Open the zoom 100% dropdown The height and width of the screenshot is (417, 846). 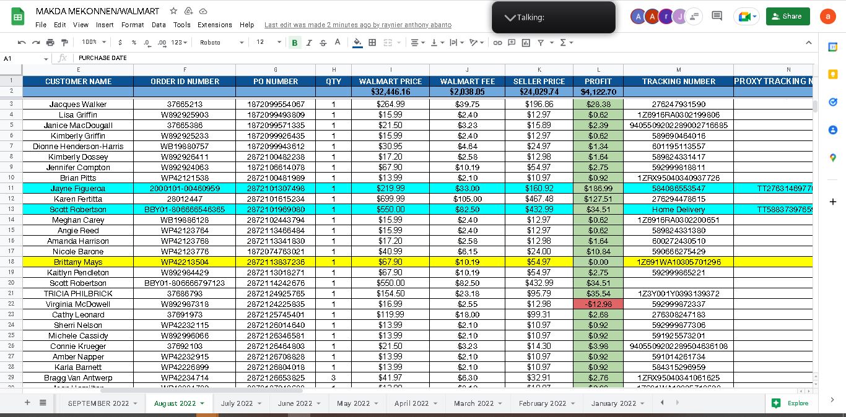(94, 43)
